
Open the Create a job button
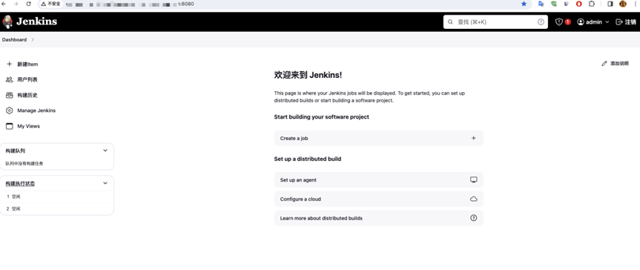click(379, 138)
